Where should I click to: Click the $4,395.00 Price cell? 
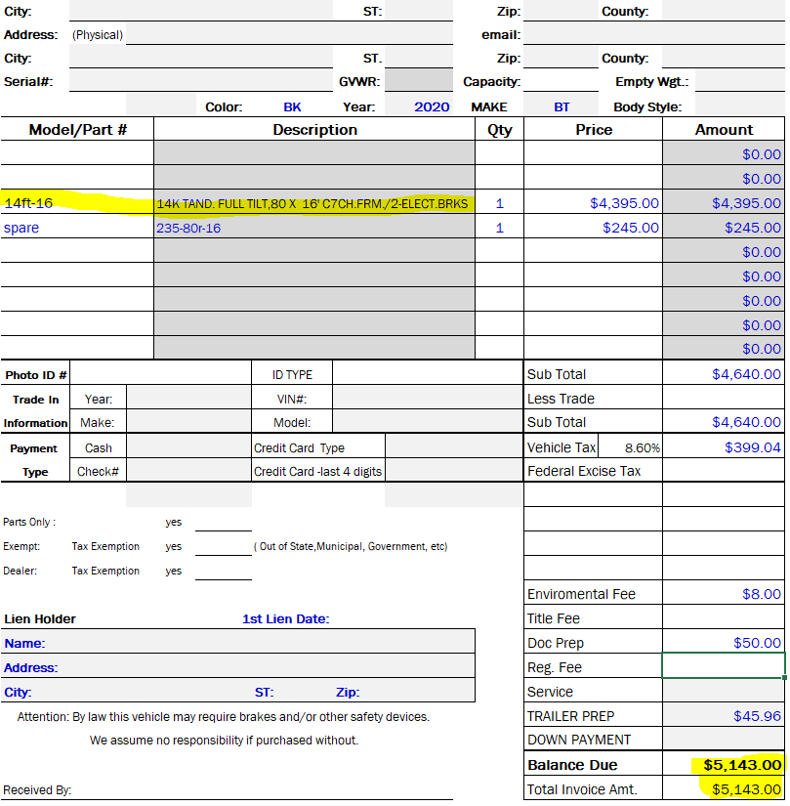click(x=593, y=203)
